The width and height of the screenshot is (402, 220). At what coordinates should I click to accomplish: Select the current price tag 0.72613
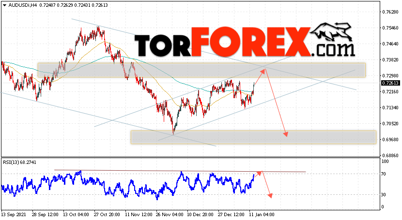pyautogui.click(x=390, y=83)
